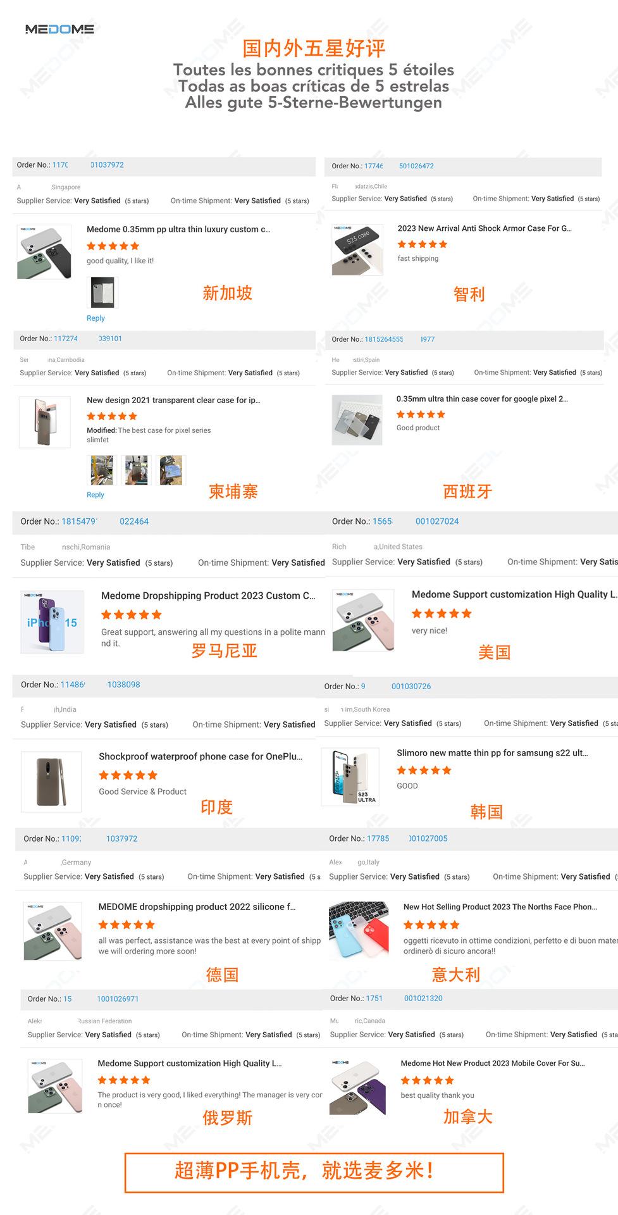Open "Shockproof waterproof phone case" title
The height and width of the screenshot is (1215, 618).
pyautogui.click(x=201, y=757)
